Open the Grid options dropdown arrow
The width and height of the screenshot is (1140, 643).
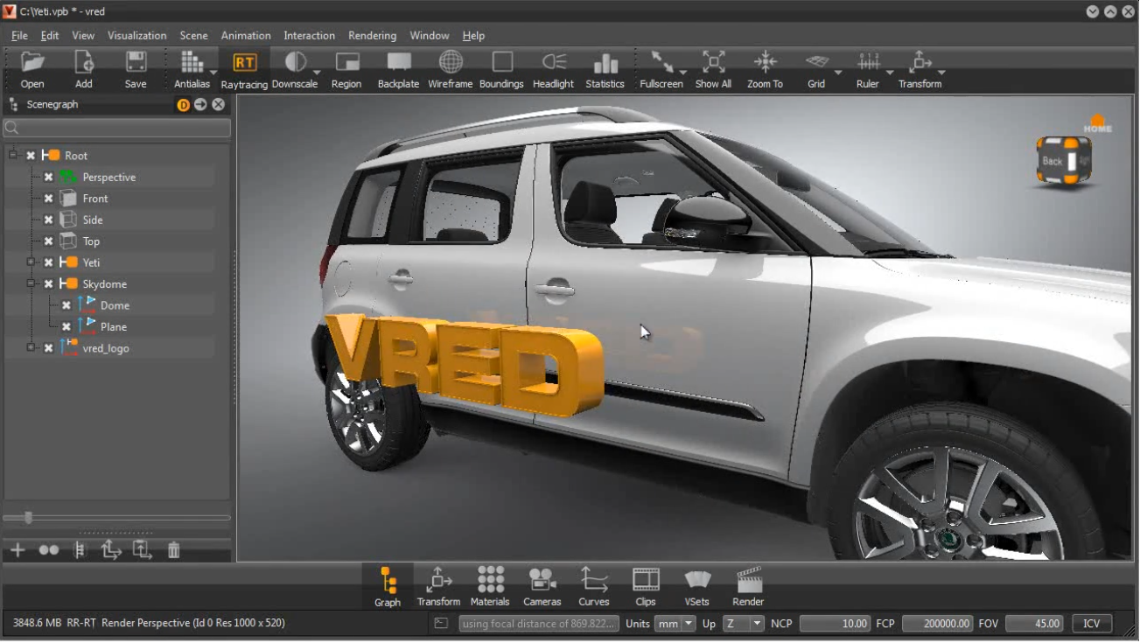tap(838, 73)
